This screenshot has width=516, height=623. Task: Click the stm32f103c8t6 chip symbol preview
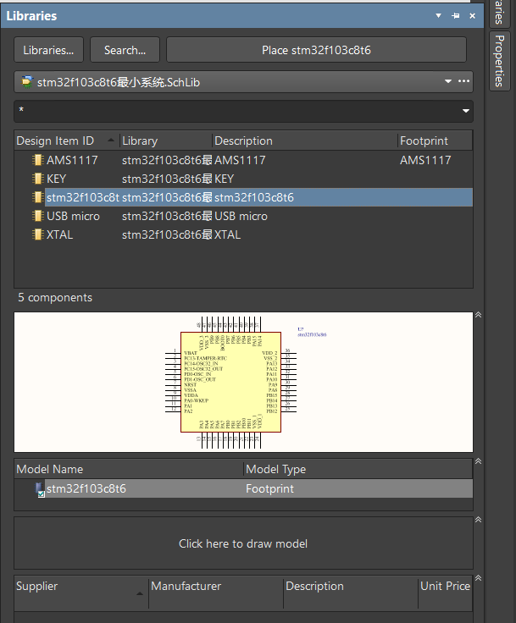230,383
